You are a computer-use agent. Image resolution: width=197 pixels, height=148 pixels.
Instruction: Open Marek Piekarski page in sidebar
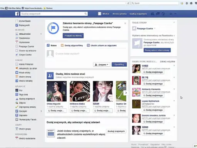click(26, 64)
